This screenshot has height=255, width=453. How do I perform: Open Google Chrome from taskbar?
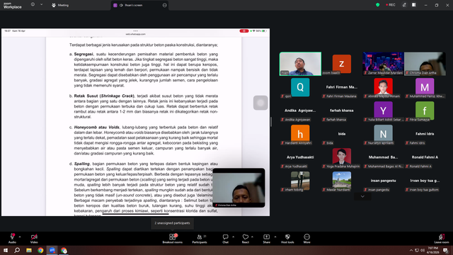[x=40, y=250]
